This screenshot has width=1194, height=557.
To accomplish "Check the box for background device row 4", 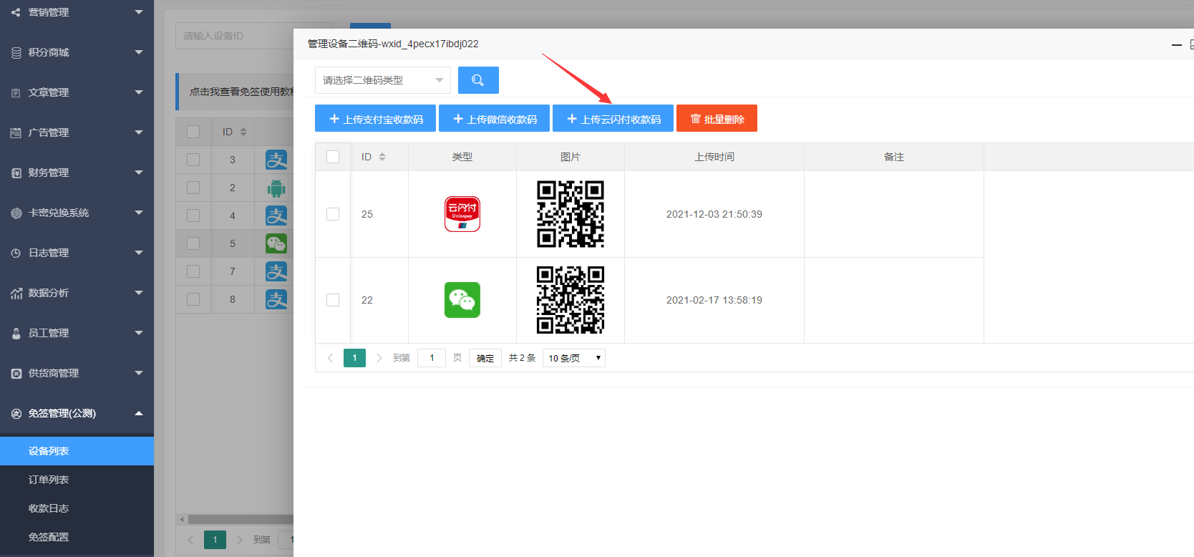I will [x=193, y=215].
